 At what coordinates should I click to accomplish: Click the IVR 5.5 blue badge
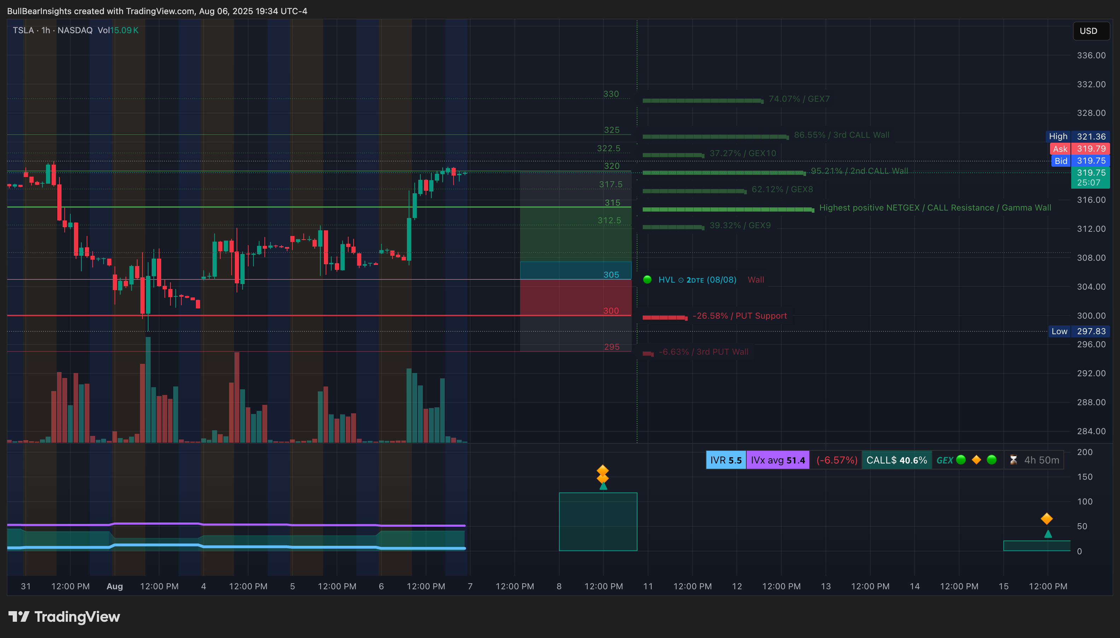(726, 460)
